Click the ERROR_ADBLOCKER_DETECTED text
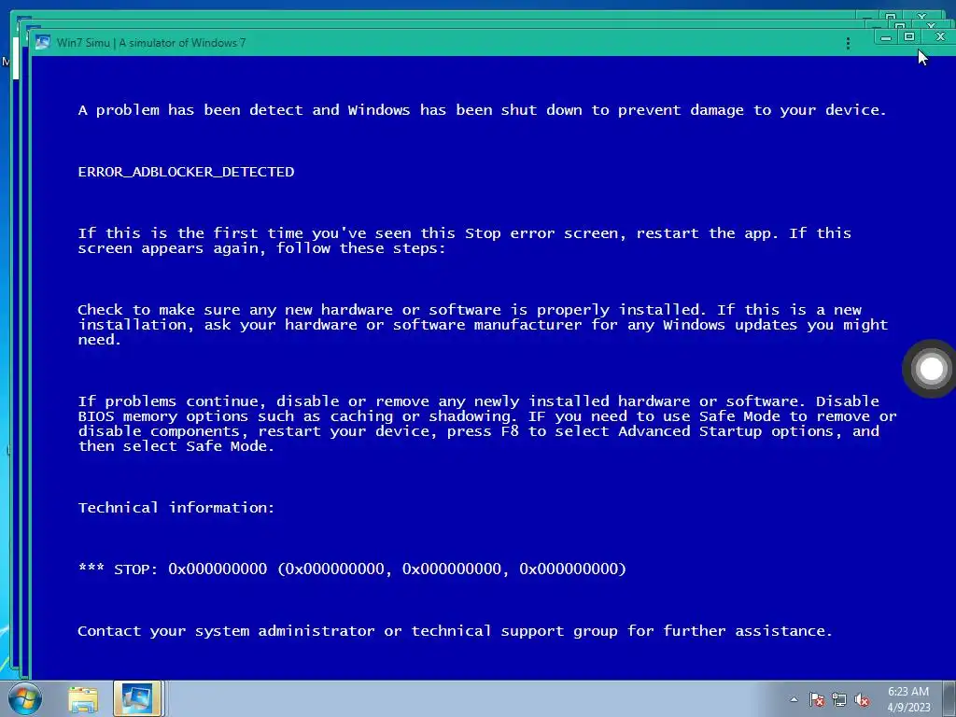Image resolution: width=956 pixels, height=717 pixels. [x=186, y=172]
